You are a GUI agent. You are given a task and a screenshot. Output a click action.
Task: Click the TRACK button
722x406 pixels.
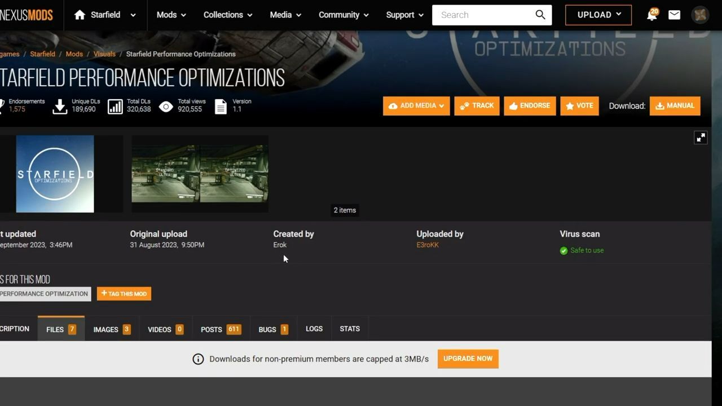click(x=477, y=106)
